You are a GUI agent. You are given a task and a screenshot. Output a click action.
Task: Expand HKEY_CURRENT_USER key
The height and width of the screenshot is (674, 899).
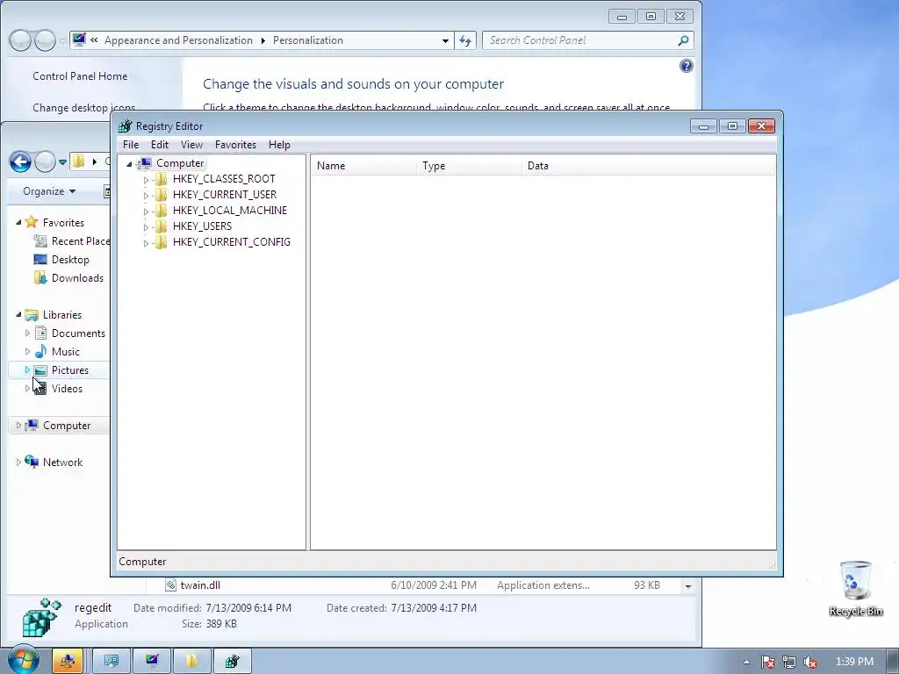[x=146, y=196]
